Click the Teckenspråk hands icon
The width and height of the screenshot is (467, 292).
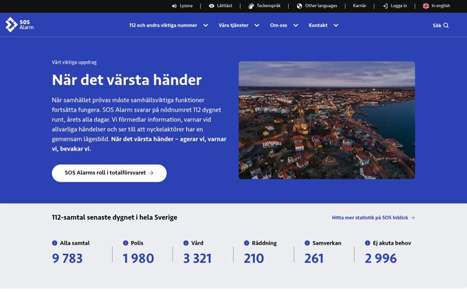click(251, 6)
